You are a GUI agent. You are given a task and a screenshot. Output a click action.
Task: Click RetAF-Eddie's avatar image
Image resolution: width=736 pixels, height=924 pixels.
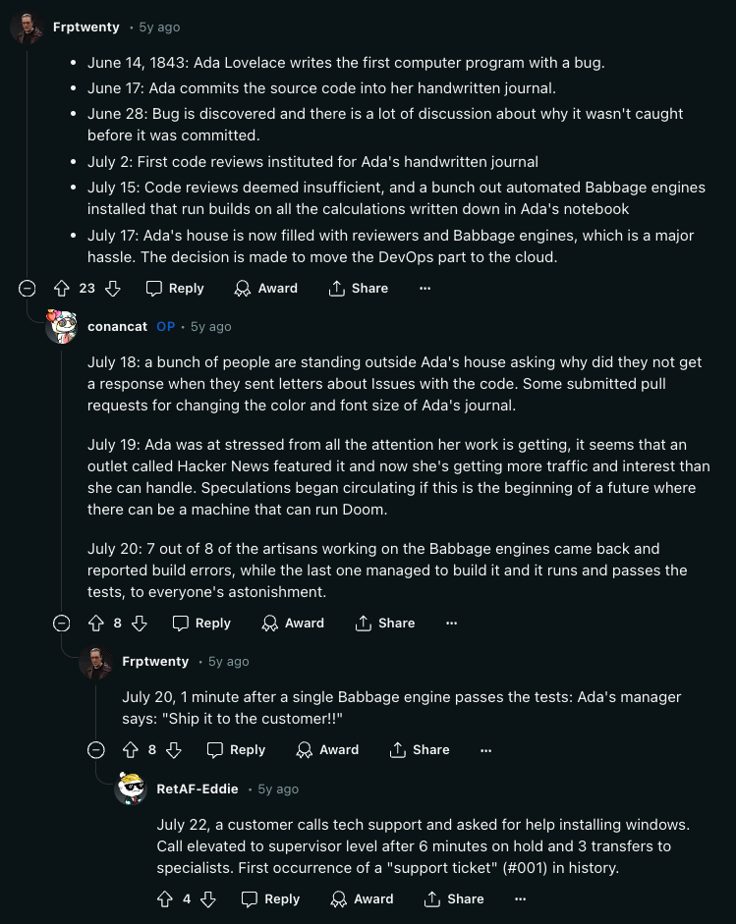[131, 788]
